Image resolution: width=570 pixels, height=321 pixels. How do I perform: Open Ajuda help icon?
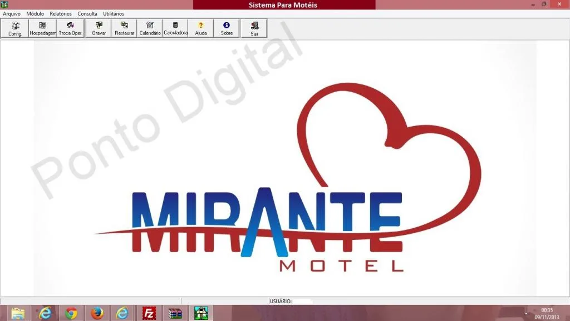pos(200,29)
